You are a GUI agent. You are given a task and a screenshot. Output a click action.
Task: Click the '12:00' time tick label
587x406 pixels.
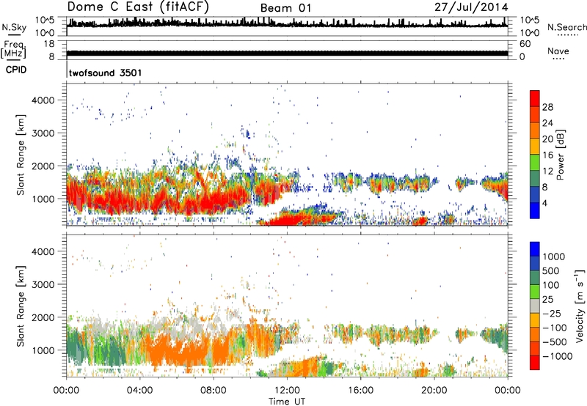click(x=287, y=390)
